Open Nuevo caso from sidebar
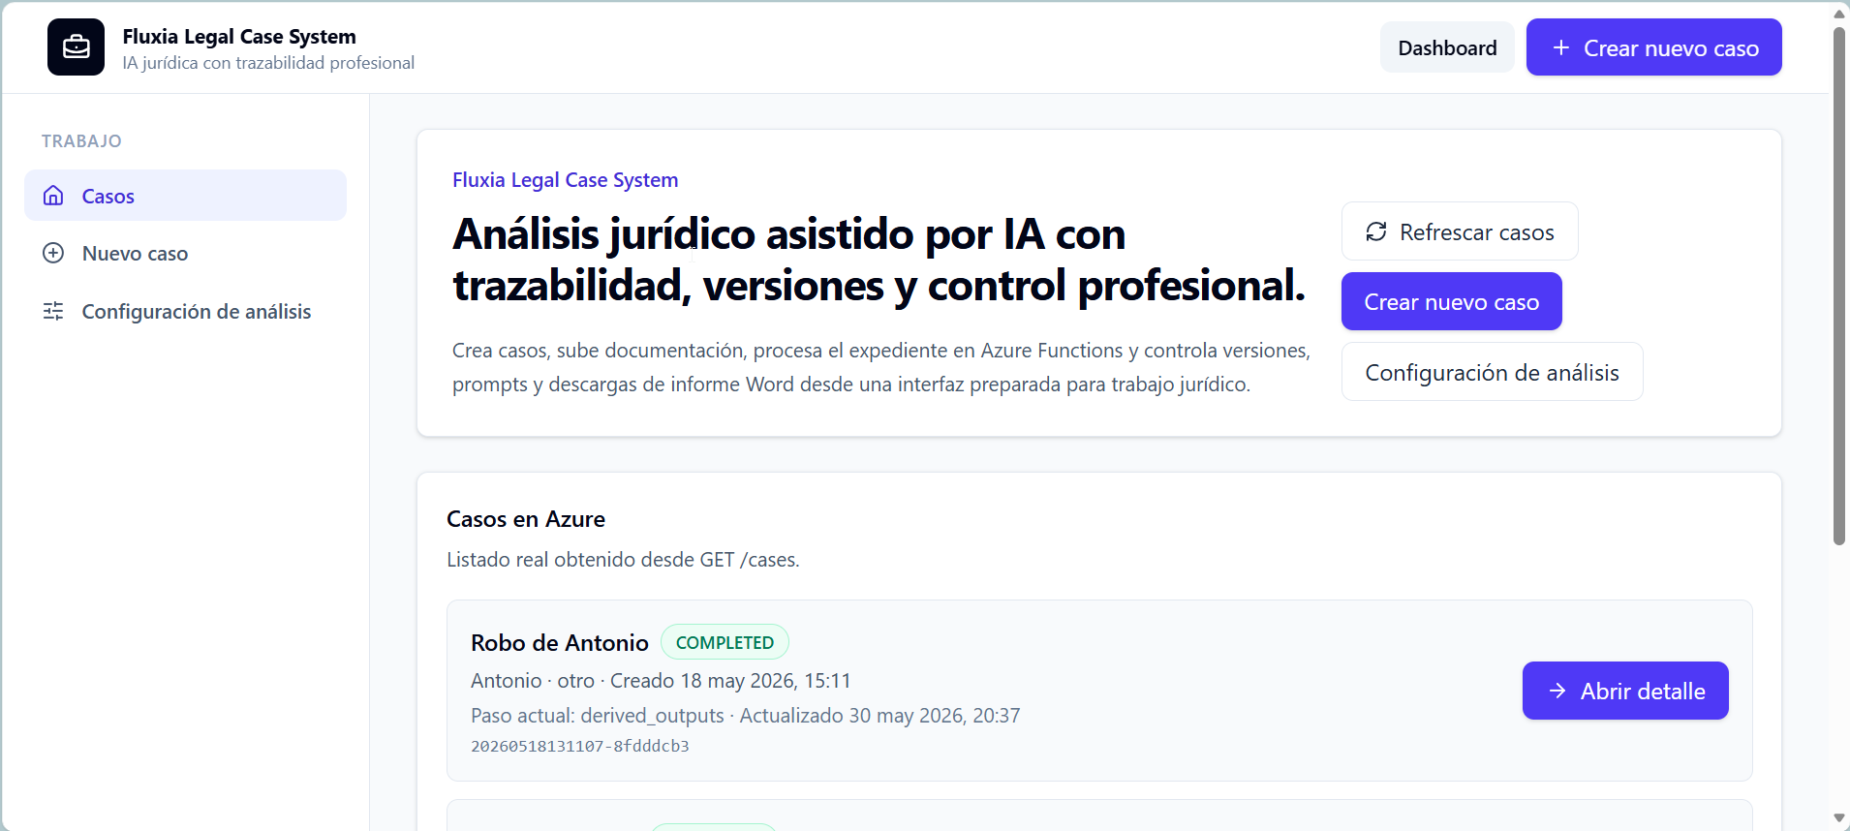 (x=185, y=254)
